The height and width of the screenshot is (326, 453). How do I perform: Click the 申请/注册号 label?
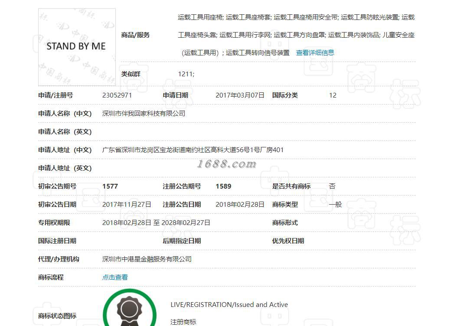[55, 95]
